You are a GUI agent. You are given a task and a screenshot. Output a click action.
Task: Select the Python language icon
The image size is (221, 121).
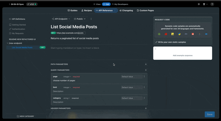pyautogui.click(x=179, y=34)
